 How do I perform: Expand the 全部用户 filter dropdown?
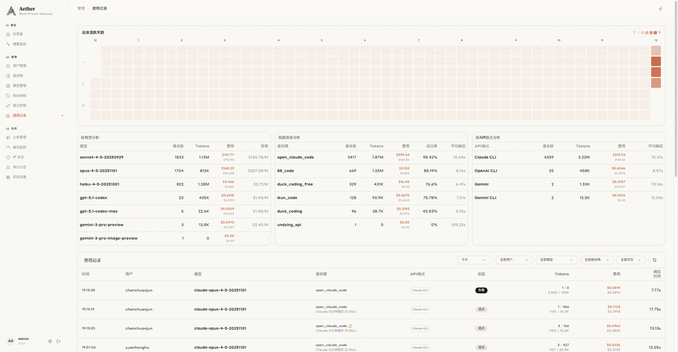513,260
